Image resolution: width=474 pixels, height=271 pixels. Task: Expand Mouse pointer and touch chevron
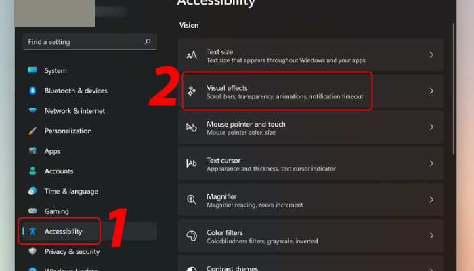point(432,127)
